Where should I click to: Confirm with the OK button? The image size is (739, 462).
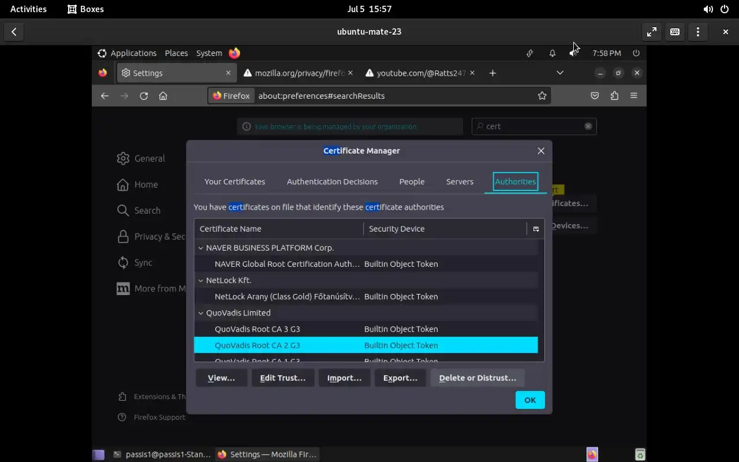[x=530, y=400]
